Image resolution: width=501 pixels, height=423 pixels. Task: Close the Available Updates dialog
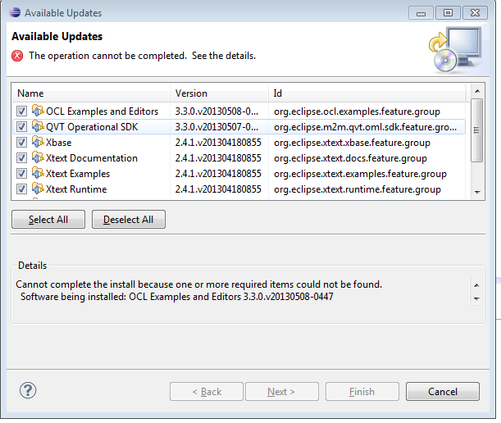pos(475,13)
